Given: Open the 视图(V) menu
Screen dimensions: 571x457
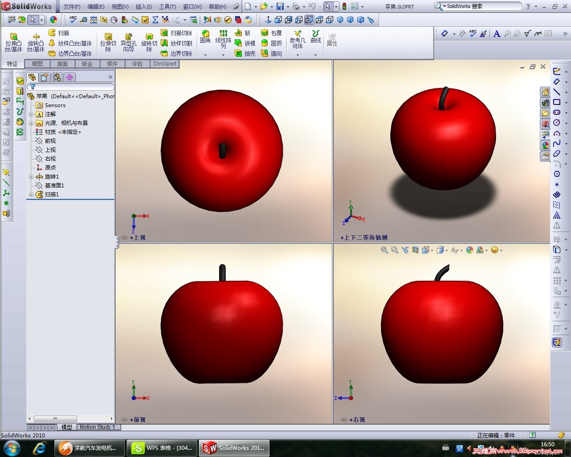Looking at the screenshot, I should [x=120, y=7].
